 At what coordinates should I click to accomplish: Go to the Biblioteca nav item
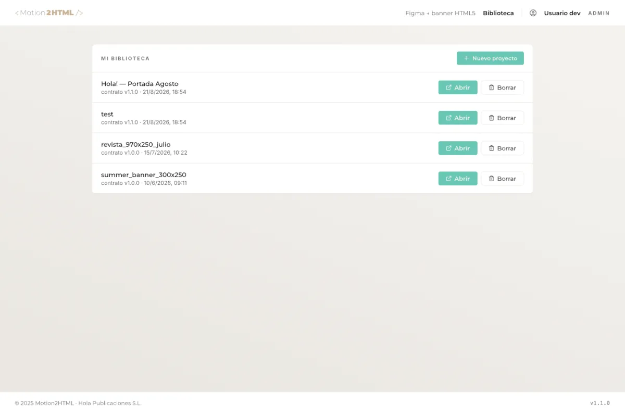click(498, 13)
